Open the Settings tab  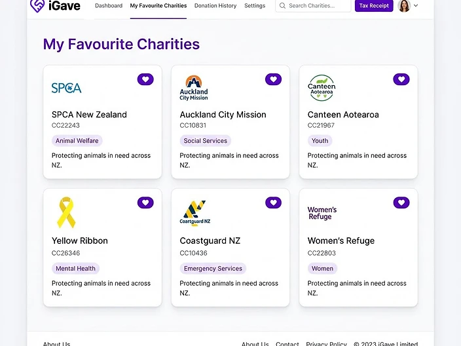255,6
